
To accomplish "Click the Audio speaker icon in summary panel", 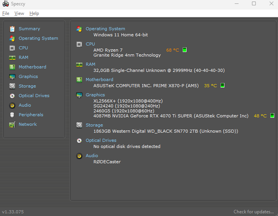I will [79, 156].
